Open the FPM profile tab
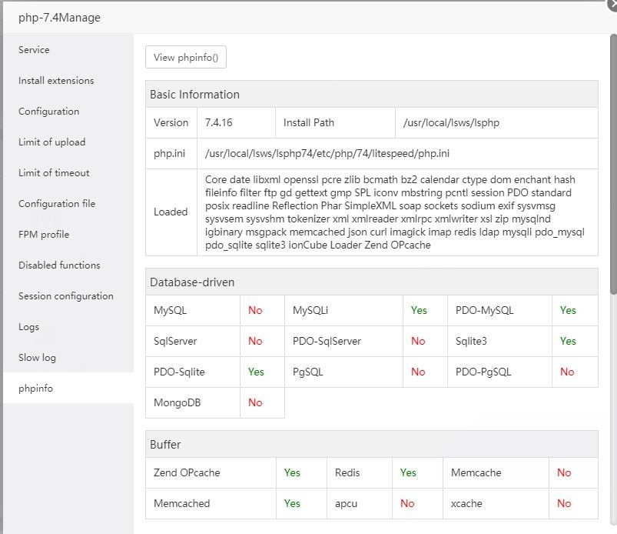 coord(44,234)
